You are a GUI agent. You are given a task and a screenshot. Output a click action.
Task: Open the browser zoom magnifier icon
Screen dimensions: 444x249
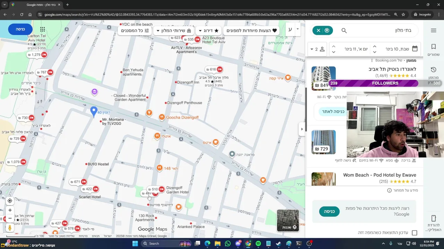point(396,15)
